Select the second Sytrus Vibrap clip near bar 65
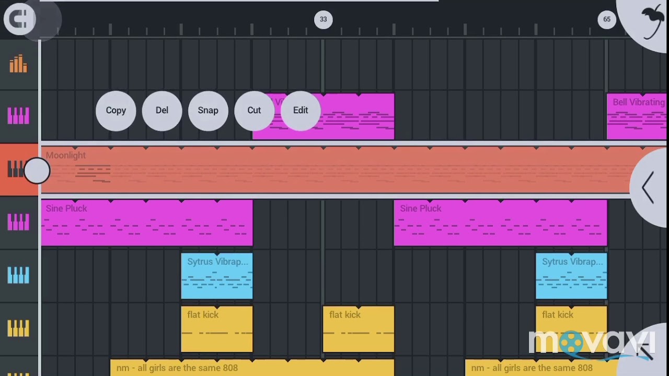Viewport: 669px width, 376px height. coord(571,276)
